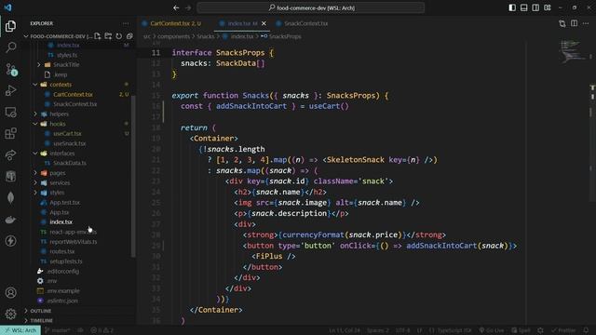The height and width of the screenshot is (335, 596).
Task: Open the Run and Debug view
Action: click(x=10, y=90)
